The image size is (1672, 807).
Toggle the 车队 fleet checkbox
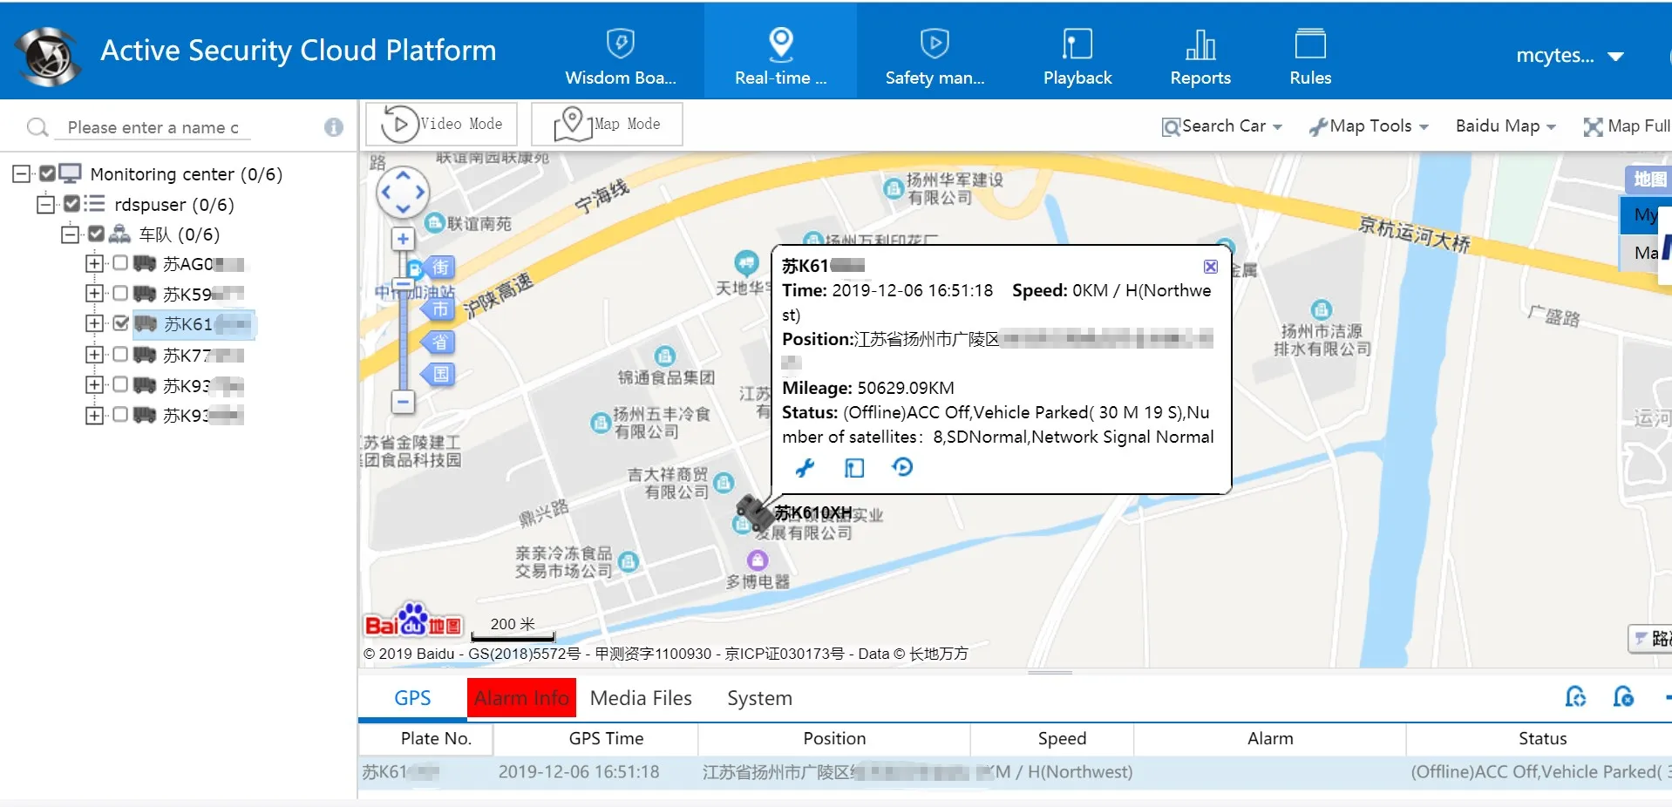[97, 234]
